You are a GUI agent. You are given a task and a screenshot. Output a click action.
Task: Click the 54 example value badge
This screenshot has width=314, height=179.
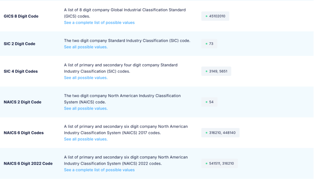(x=209, y=102)
